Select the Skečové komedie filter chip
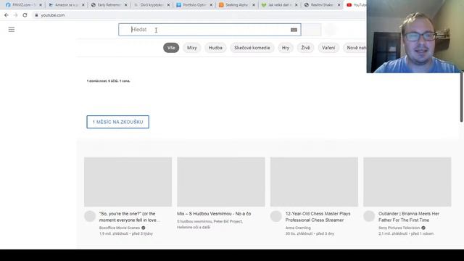This screenshot has height=261, width=464. (252, 48)
